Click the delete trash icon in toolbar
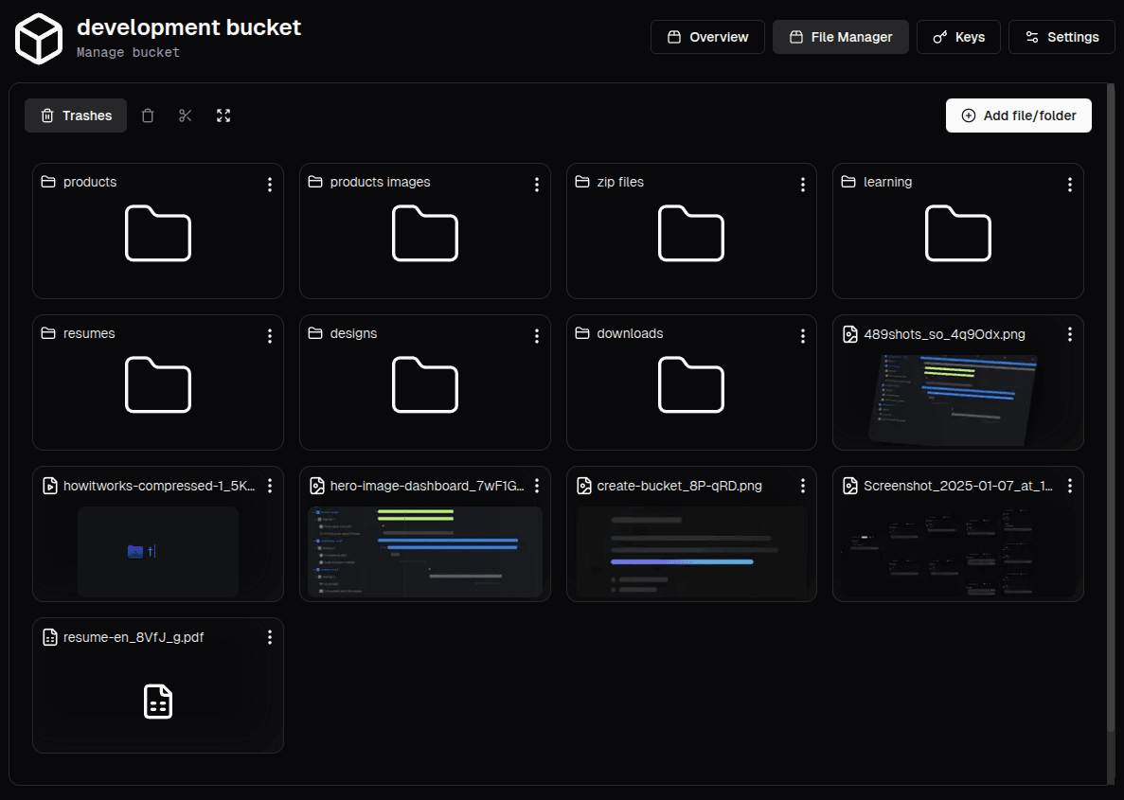The image size is (1124, 800). (x=148, y=116)
